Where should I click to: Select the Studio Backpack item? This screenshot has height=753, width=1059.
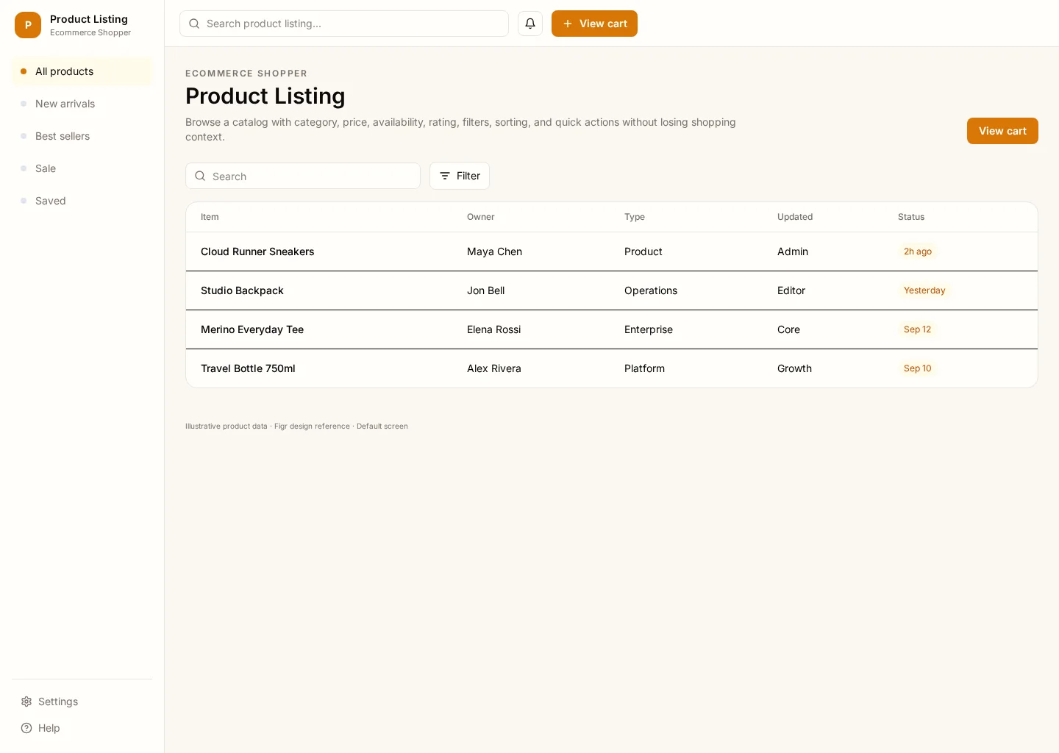click(x=242, y=290)
